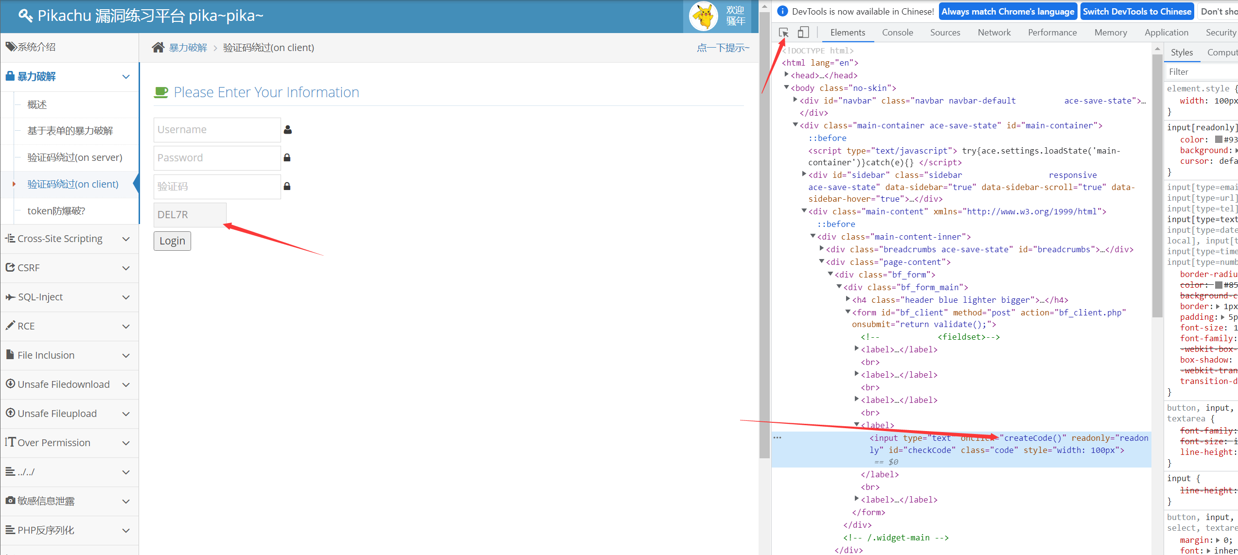Click Switch DevTools to Chinese button
Viewport: 1238px width, 555px height.
click(1136, 12)
